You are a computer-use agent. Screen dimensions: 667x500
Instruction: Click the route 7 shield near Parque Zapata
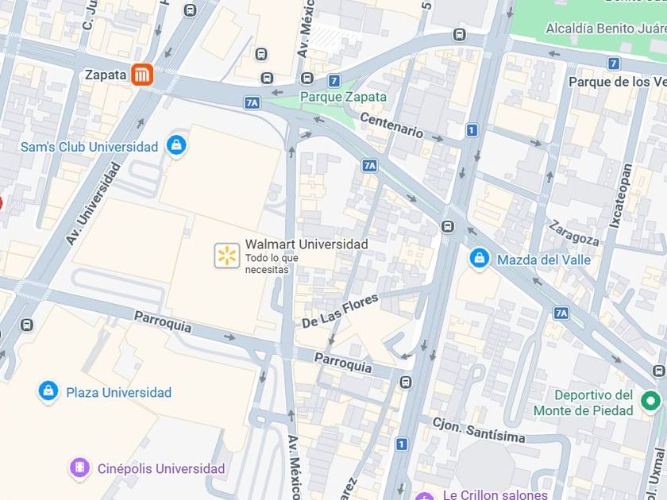[x=334, y=80]
